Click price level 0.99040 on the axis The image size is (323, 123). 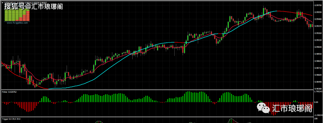[318, 47]
